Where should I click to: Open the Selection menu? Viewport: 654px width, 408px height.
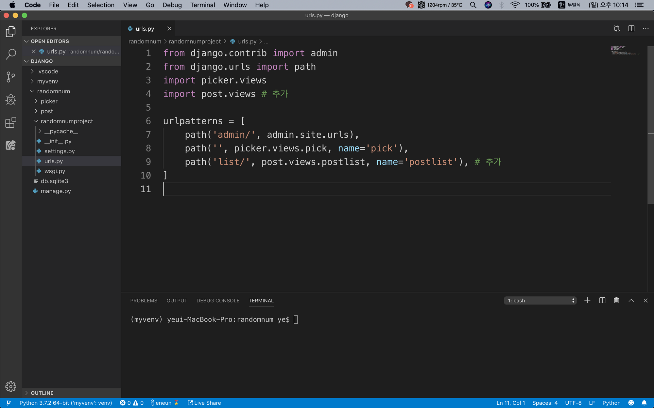100,5
